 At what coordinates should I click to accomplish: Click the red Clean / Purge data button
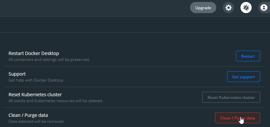point(238,118)
